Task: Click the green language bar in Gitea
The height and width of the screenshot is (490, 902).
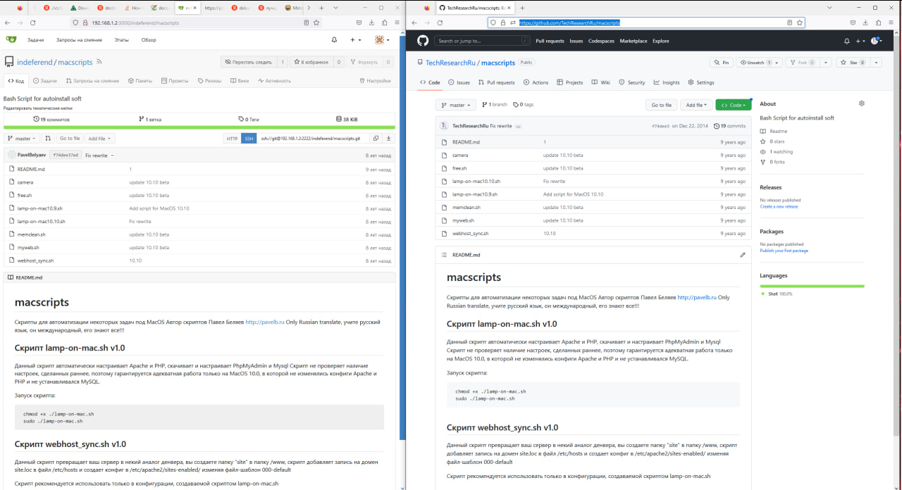Action: (199, 127)
